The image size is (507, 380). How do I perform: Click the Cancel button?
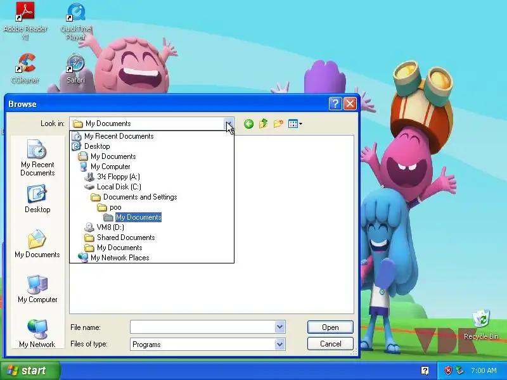coord(330,343)
